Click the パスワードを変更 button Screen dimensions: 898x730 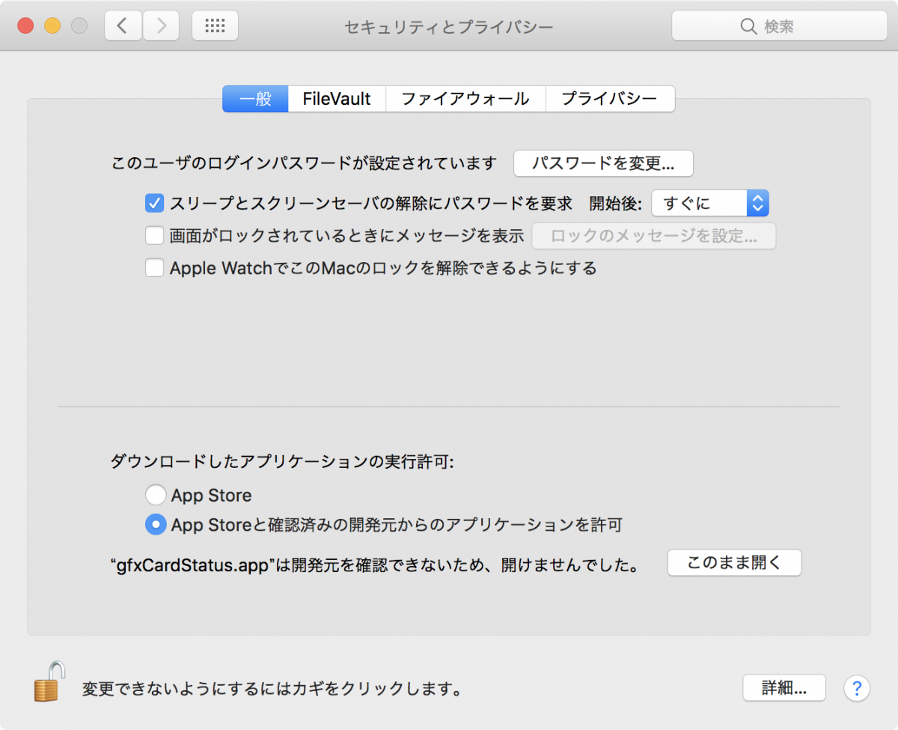pyautogui.click(x=602, y=163)
